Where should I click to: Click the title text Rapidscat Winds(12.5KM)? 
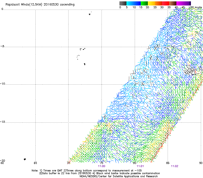[x=24, y=5]
